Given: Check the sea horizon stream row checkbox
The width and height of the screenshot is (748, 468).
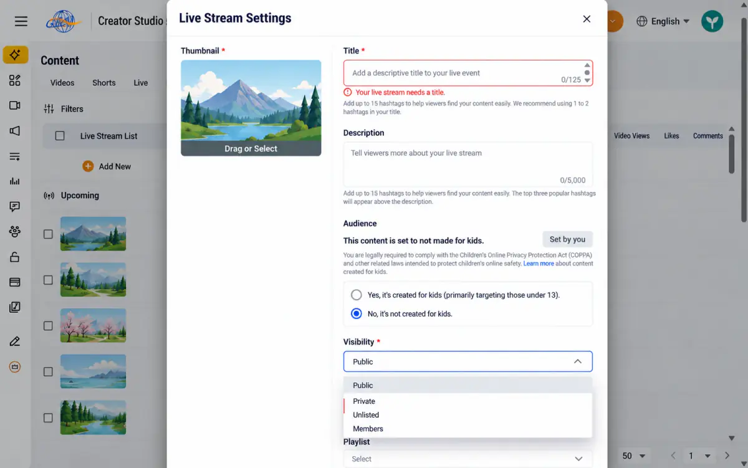Looking at the screenshot, I should (x=48, y=372).
